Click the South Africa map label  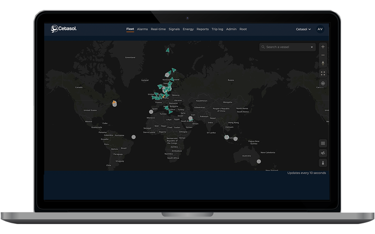(173, 158)
